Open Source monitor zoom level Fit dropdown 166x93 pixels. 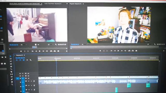(24, 45)
